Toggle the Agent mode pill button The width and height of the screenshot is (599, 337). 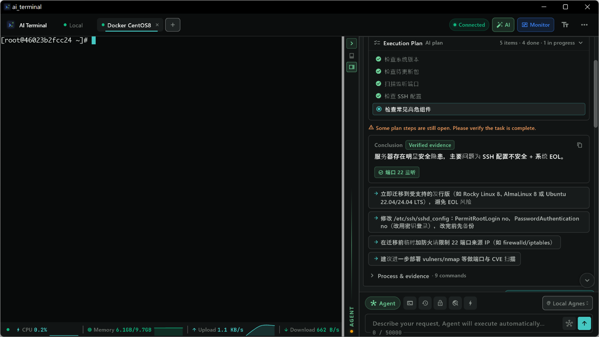(382, 303)
